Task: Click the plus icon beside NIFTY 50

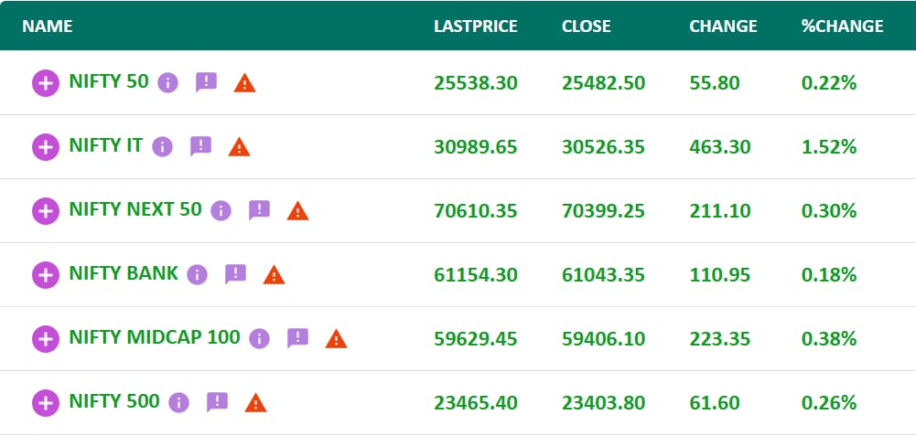Action: (46, 83)
